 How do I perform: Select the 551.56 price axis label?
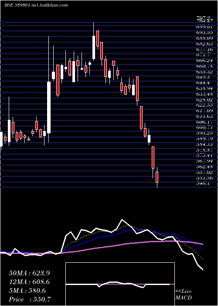click(x=205, y=178)
